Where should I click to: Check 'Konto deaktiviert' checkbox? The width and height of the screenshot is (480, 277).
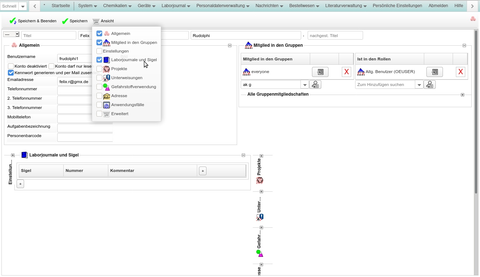tap(11, 66)
